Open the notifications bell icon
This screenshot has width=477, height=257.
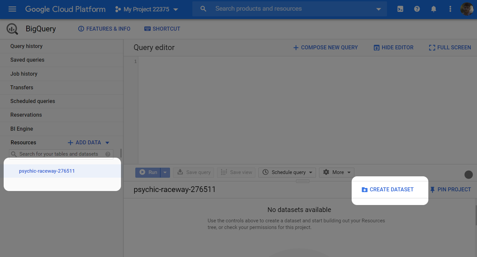coord(434,9)
